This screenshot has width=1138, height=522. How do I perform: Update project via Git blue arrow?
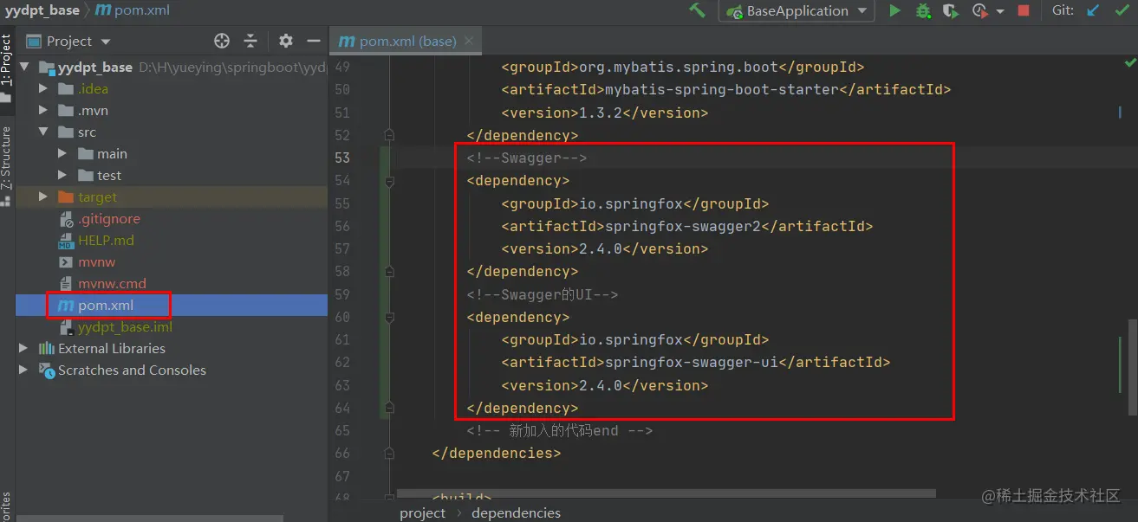1093,10
